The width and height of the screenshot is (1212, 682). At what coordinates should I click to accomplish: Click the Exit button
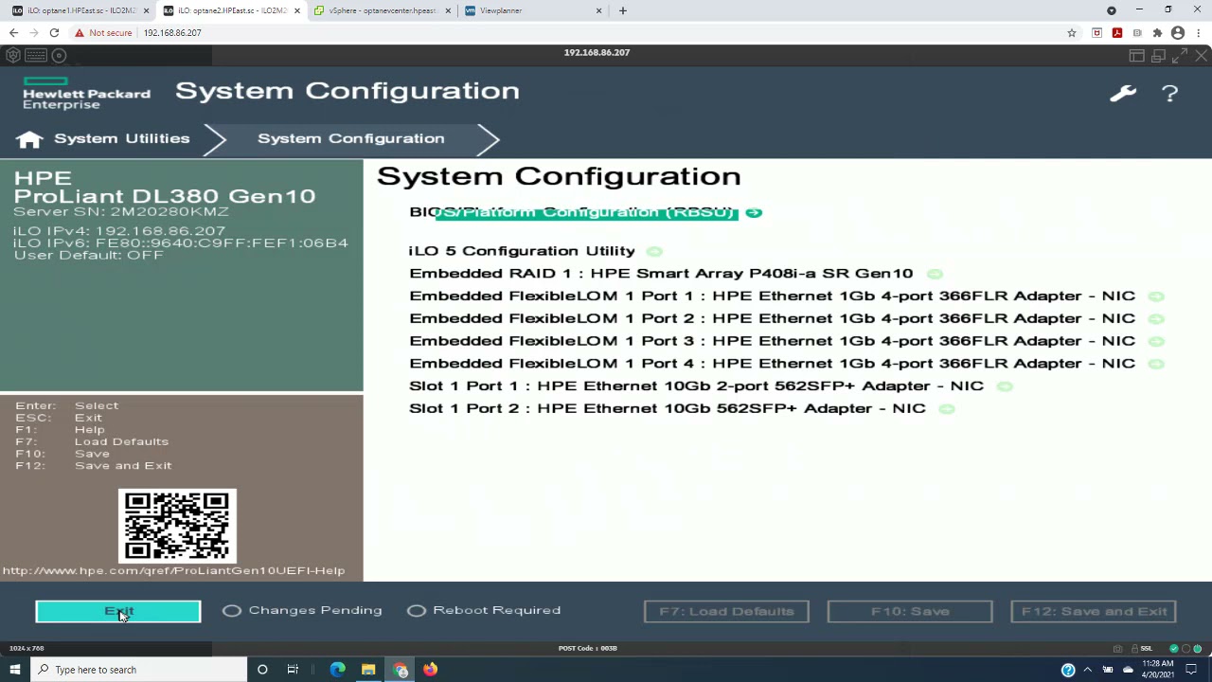tap(118, 612)
